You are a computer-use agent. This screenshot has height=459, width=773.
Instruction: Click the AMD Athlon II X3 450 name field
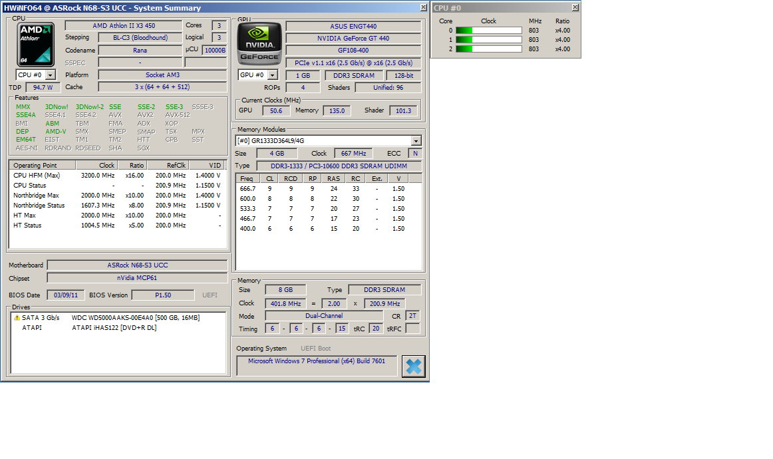124,26
